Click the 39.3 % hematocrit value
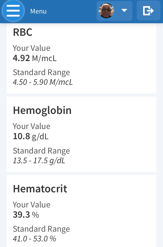 tap(26, 215)
